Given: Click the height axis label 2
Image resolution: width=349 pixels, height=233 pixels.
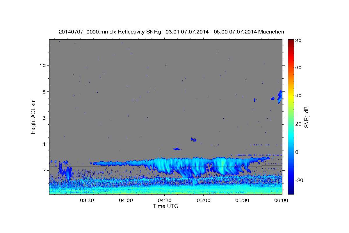Looking at the screenshot, I should (x=44, y=170).
